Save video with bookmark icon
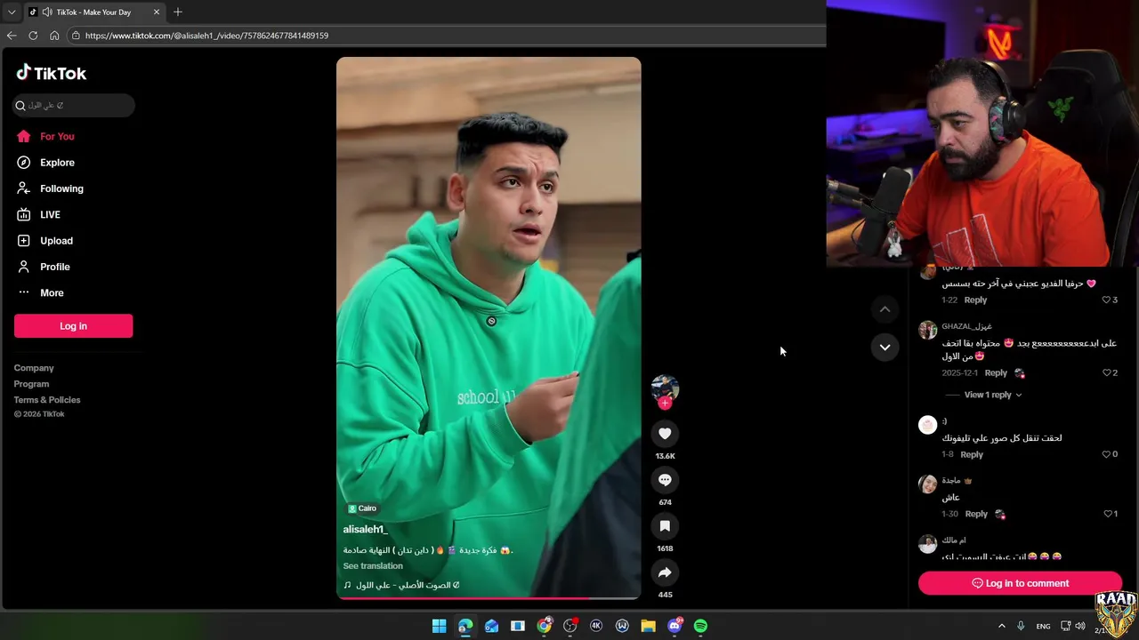 coord(665,526)
